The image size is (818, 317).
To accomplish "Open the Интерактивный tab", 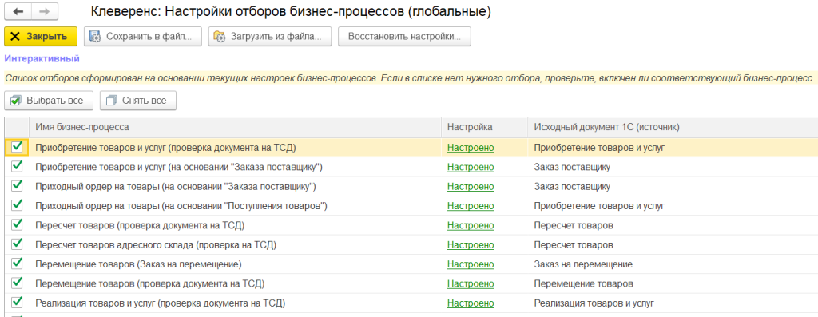I will pyautogui.click(x=42, y=59).
